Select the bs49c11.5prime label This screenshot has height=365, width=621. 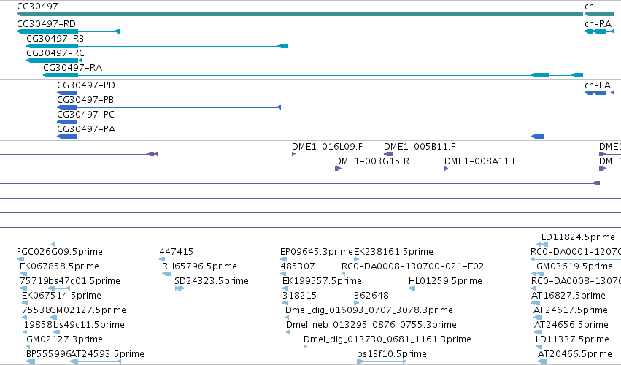89,325
